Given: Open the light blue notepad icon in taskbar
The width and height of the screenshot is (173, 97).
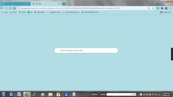Looking at the screenshot, I should 74,94.
